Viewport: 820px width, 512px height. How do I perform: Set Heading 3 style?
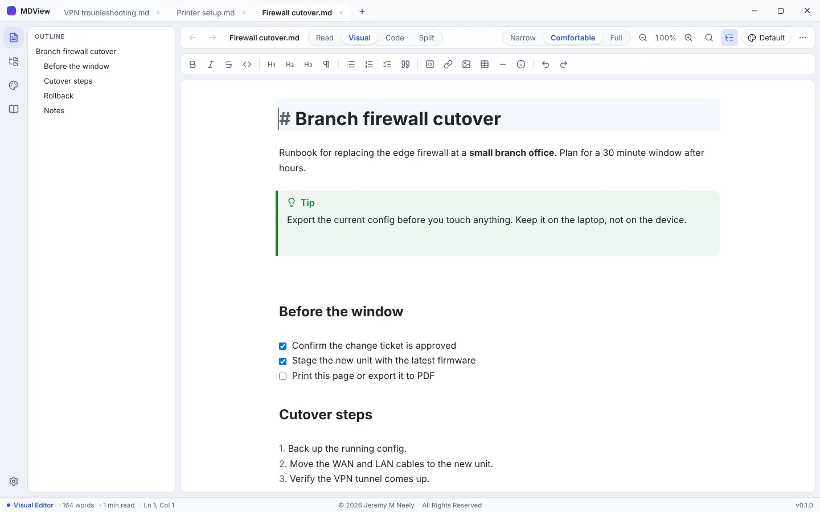pyautogui.click(x=308, y=64)
